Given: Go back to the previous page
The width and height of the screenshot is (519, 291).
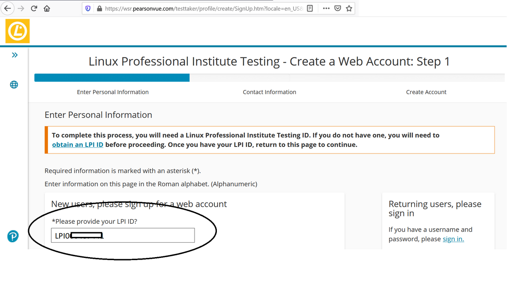Looking at the screenshot, I should point(8,8).
